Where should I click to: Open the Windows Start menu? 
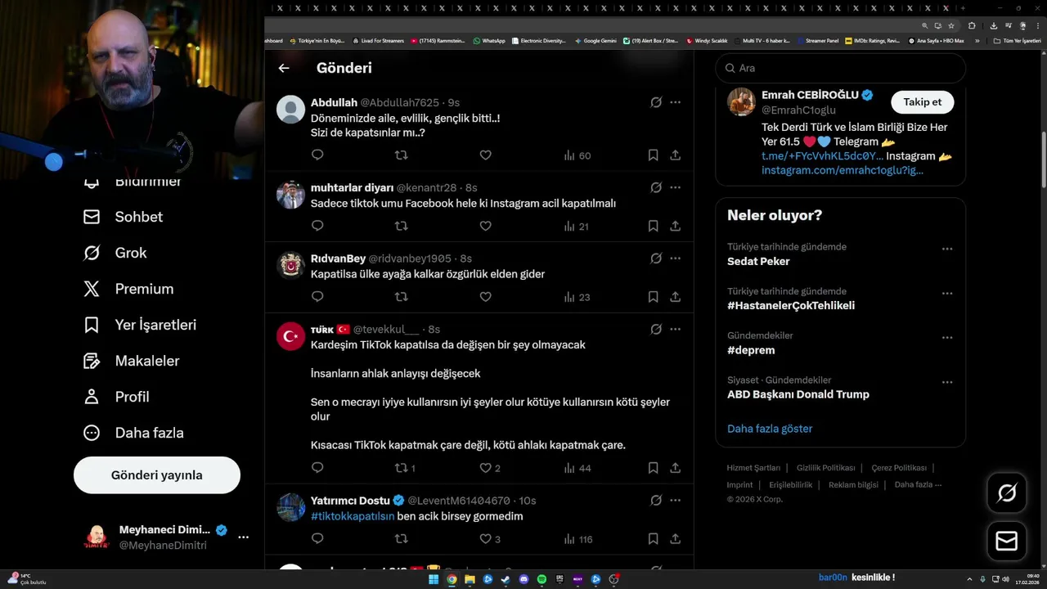[434, 579]
